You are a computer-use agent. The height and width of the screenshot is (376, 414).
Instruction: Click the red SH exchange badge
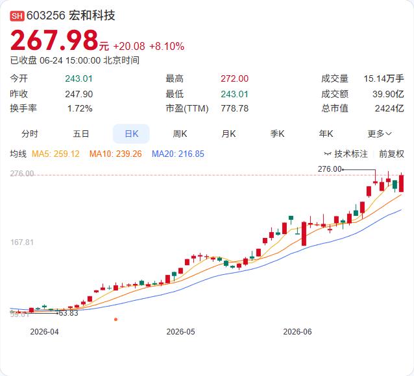click(x=17, y=16)
